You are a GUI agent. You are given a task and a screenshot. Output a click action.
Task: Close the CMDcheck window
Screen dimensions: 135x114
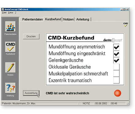pos(127,9)
